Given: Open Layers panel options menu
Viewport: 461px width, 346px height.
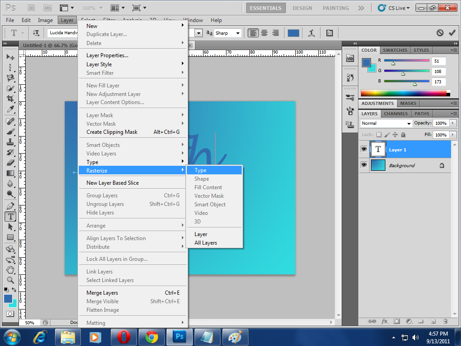Looking at the screenshot, I should 454,114.
